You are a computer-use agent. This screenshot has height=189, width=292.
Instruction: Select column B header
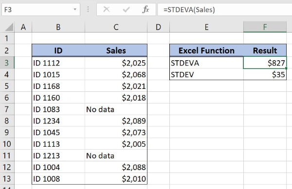pos(58,27)
